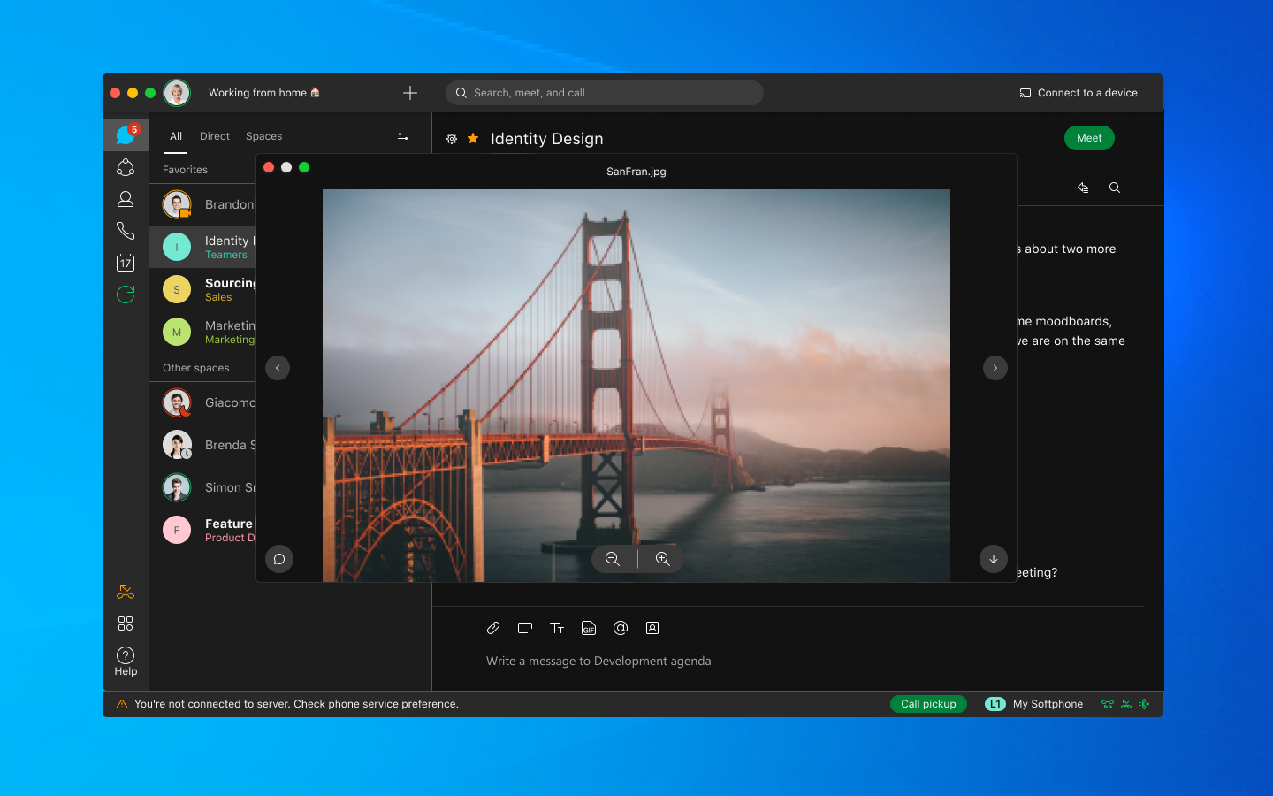The height and width of the screenshot is (796, 1273).
Task: Click the not connected to server message
Action: [296, 704]
